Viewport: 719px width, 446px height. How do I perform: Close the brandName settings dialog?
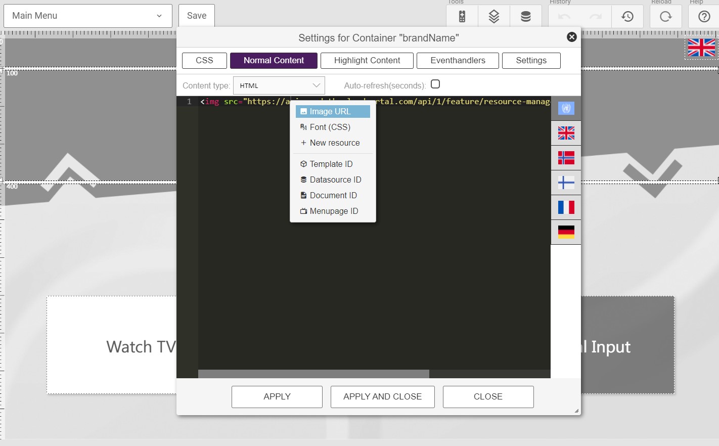(x=572, y=37)
